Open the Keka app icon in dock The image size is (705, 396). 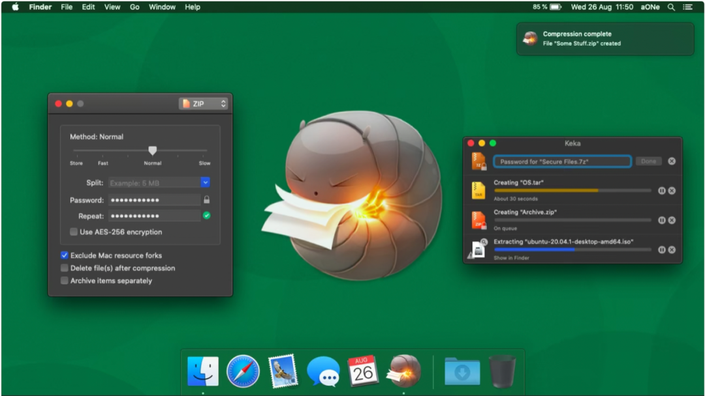point(404,371)
